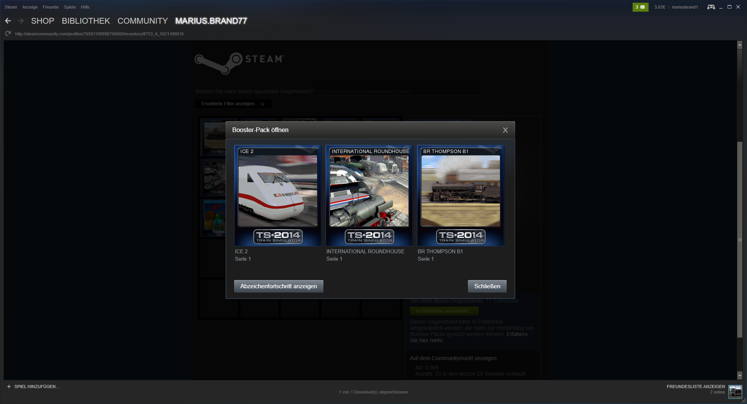Click FREUNDESLISTE ANZEIGEN
The width and height of the screenshot is (747, 404).
point(696,387)
